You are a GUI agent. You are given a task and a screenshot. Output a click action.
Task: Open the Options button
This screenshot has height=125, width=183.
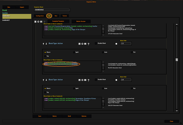(x=84, y=116)
